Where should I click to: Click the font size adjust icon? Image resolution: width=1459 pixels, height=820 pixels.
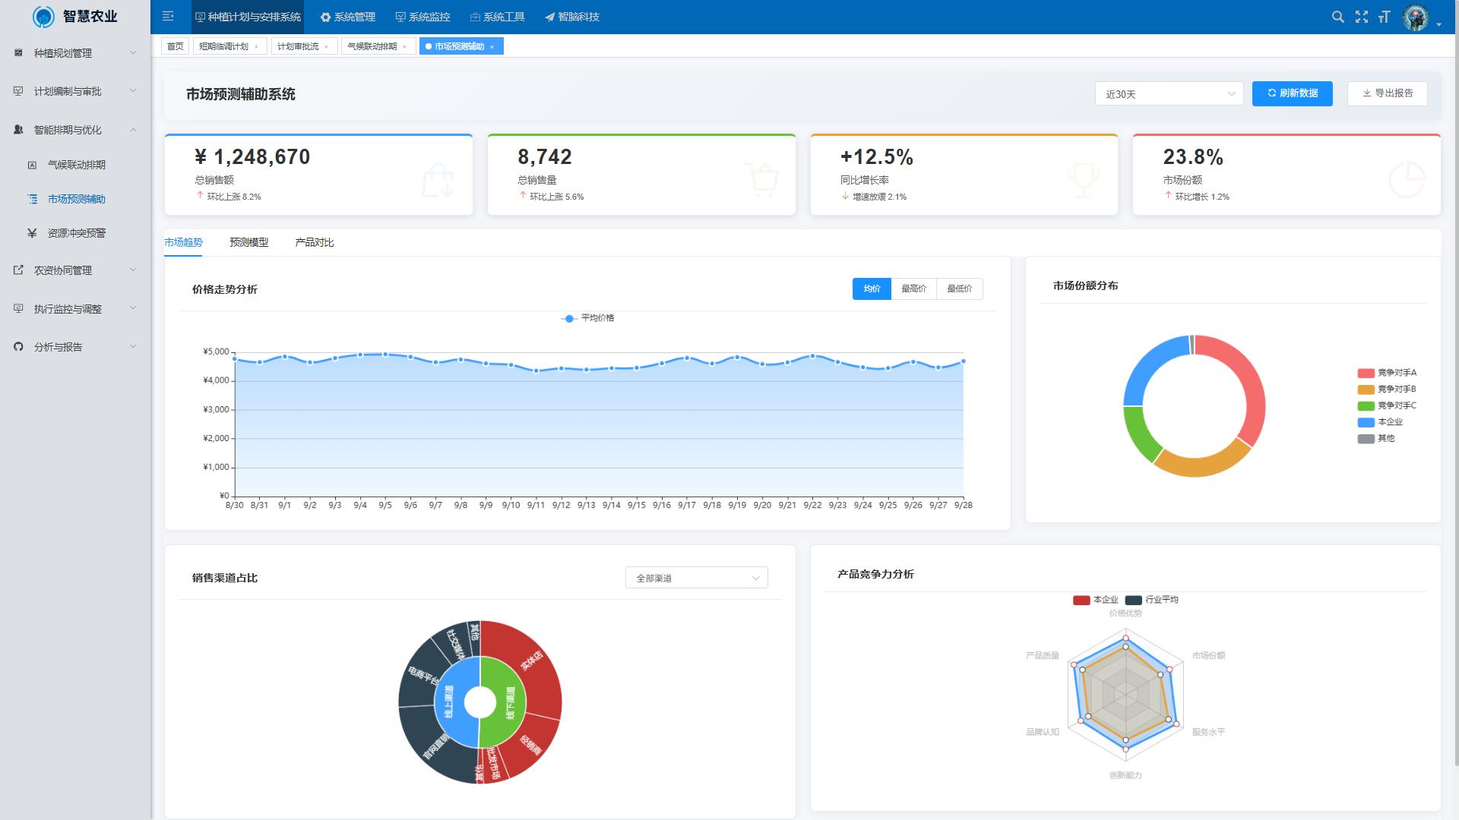coord(1384,17)
